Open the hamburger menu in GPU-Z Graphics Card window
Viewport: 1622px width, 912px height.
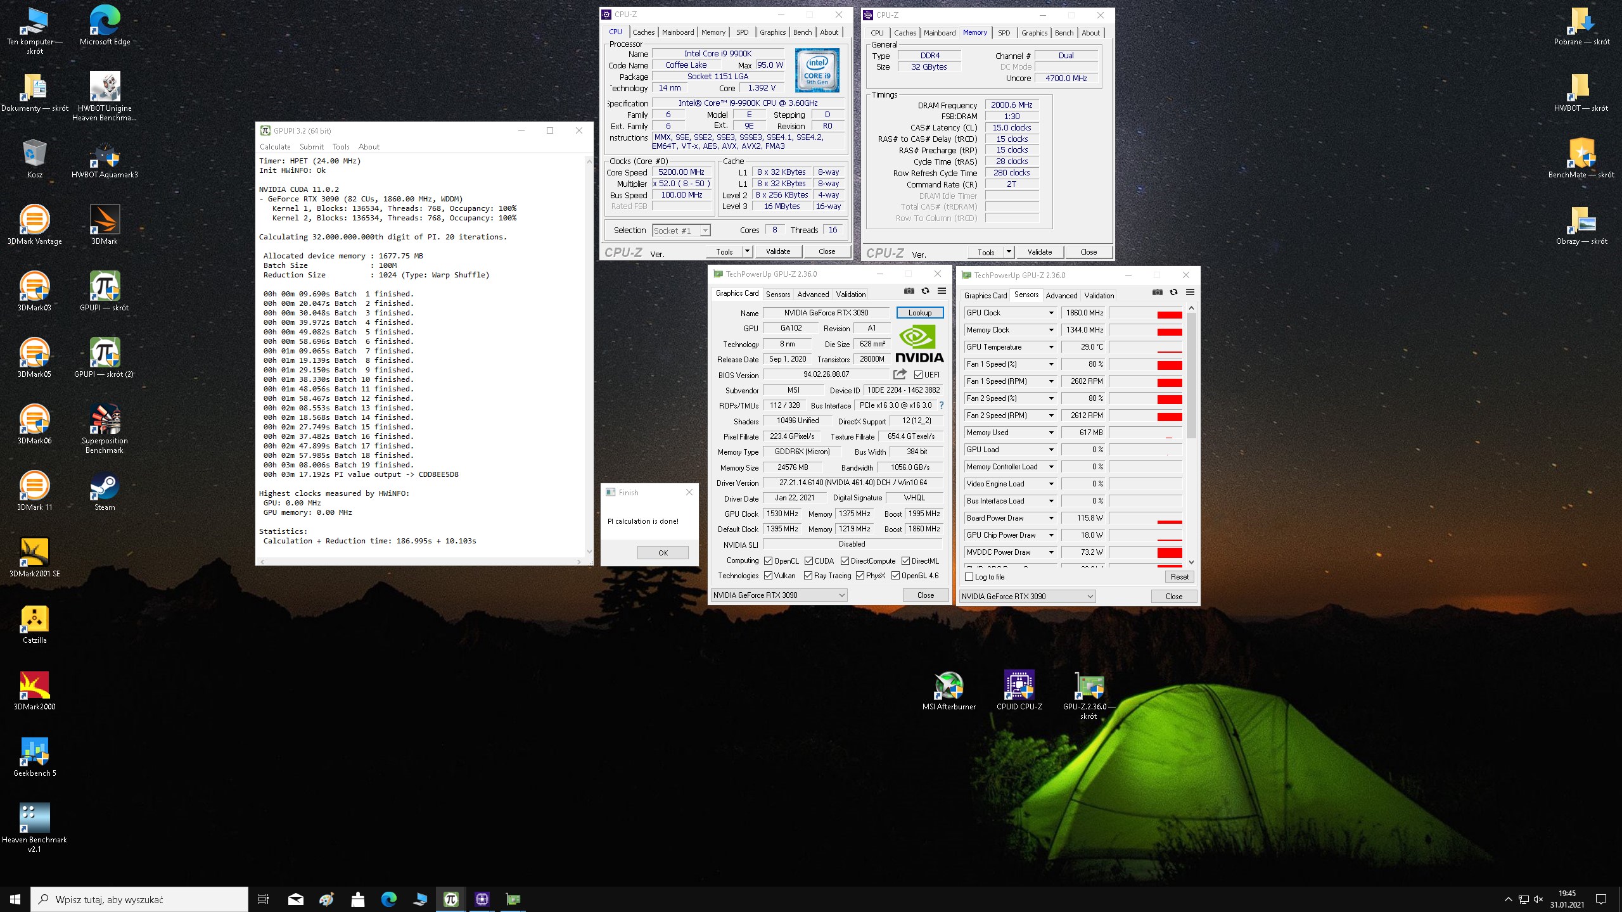[x=942, y=291]
